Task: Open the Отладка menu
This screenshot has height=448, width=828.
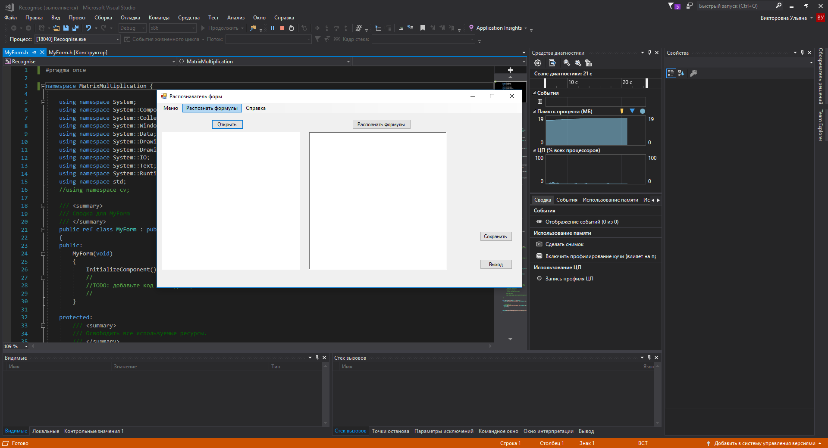Action: coord(130,18)
